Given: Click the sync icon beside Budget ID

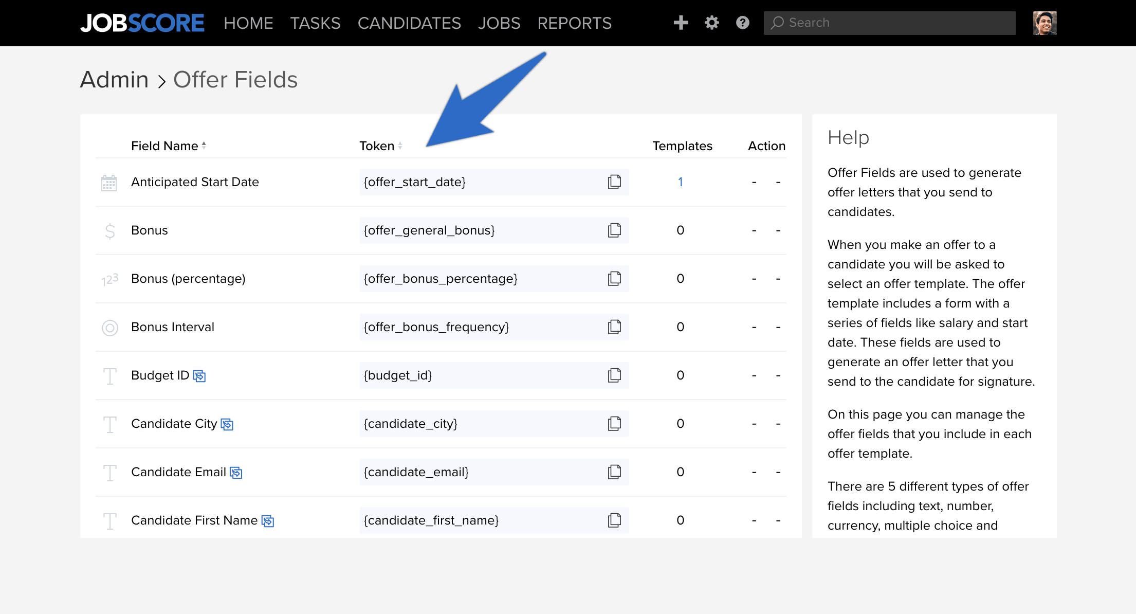Looking at the screenshot, I should pos(199,376).
